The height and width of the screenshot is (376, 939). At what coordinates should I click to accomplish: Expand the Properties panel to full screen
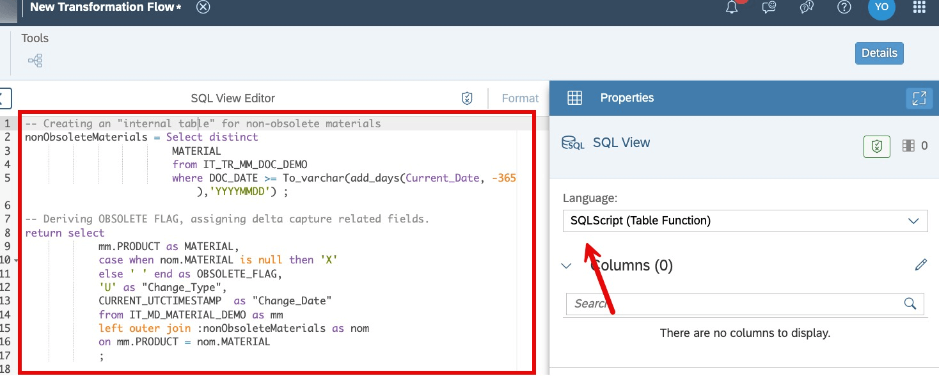coord(919,98)
